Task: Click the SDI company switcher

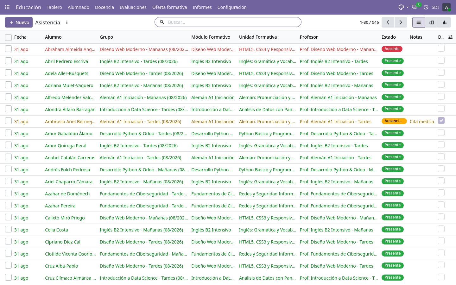Action: [435, 7]
